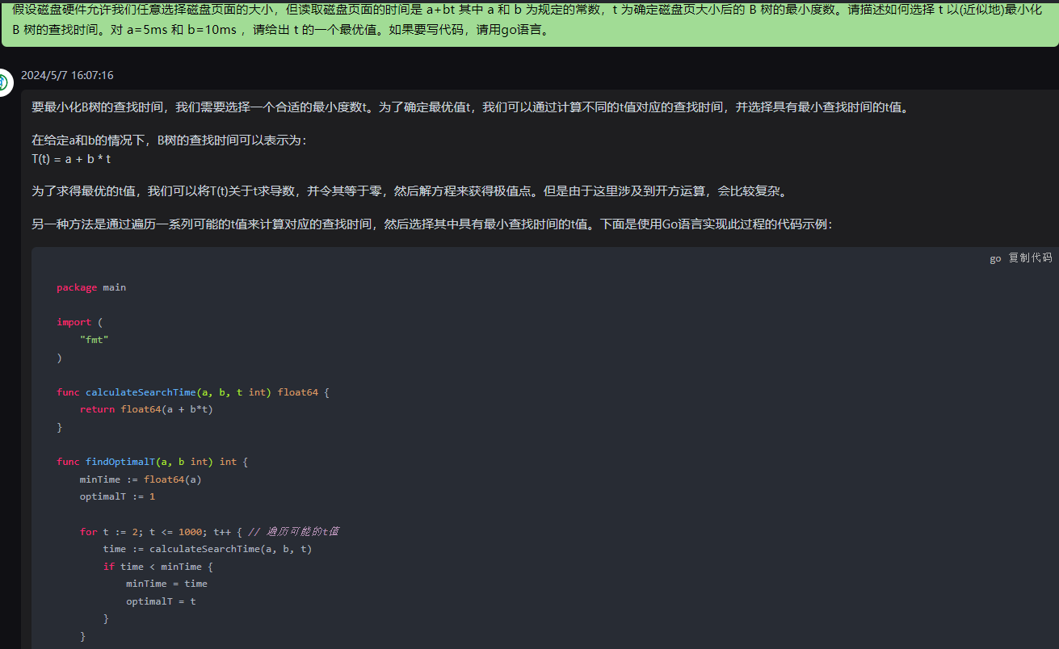
Task: Click the bot avatar icon beside the timestamp
Action: pyautogui.click(x=4, y=82)
